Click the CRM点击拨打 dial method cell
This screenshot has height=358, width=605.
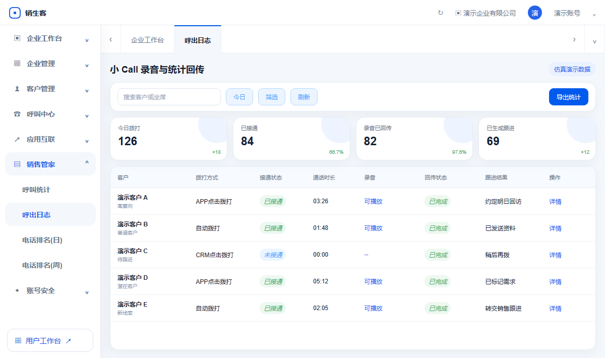(x=215, y=255)
